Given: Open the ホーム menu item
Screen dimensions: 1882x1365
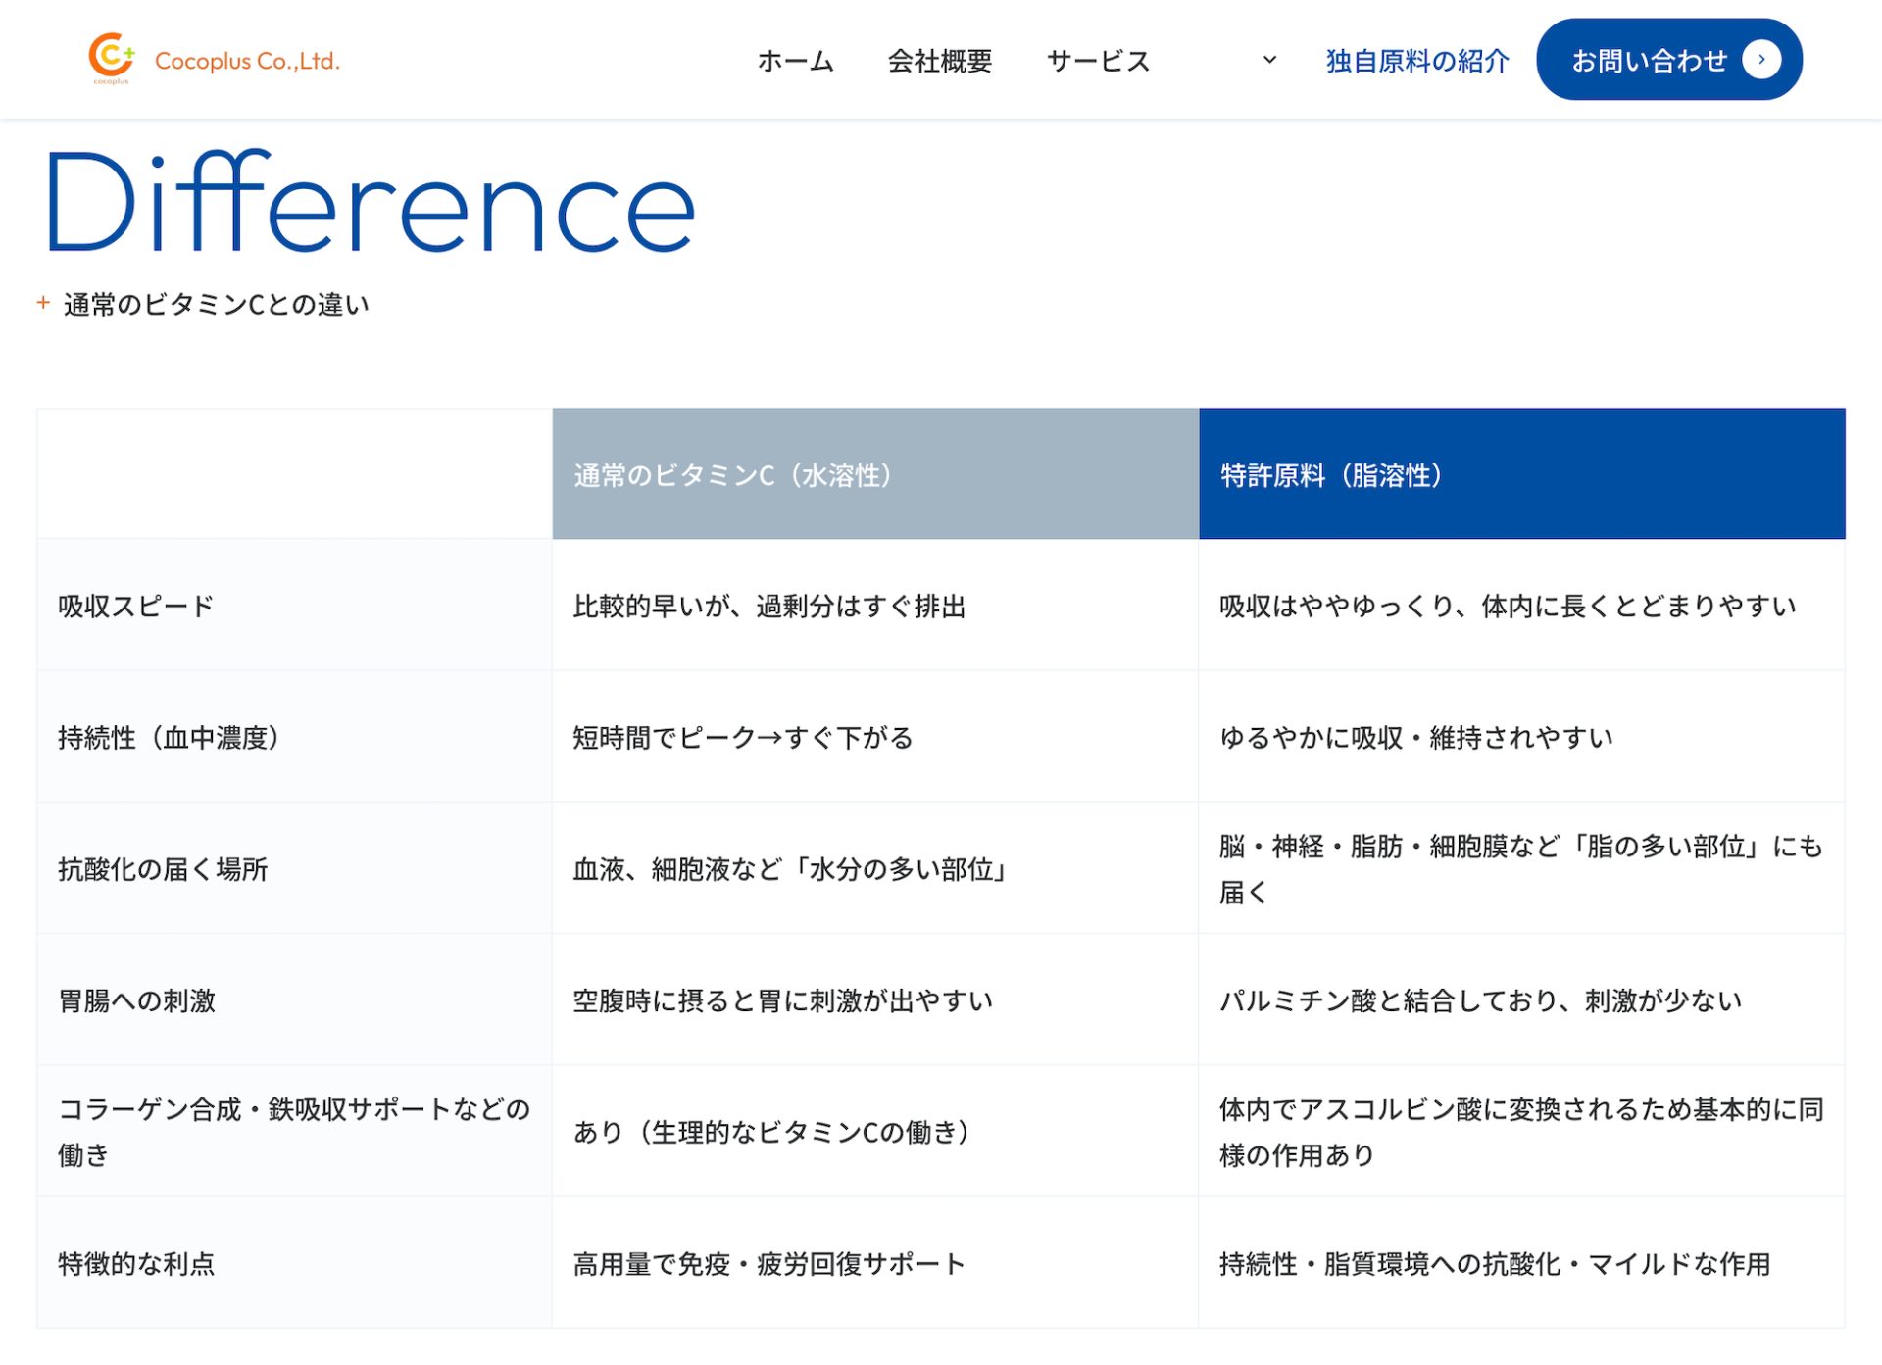Looking at the screenshot, I should pos(794,61).
